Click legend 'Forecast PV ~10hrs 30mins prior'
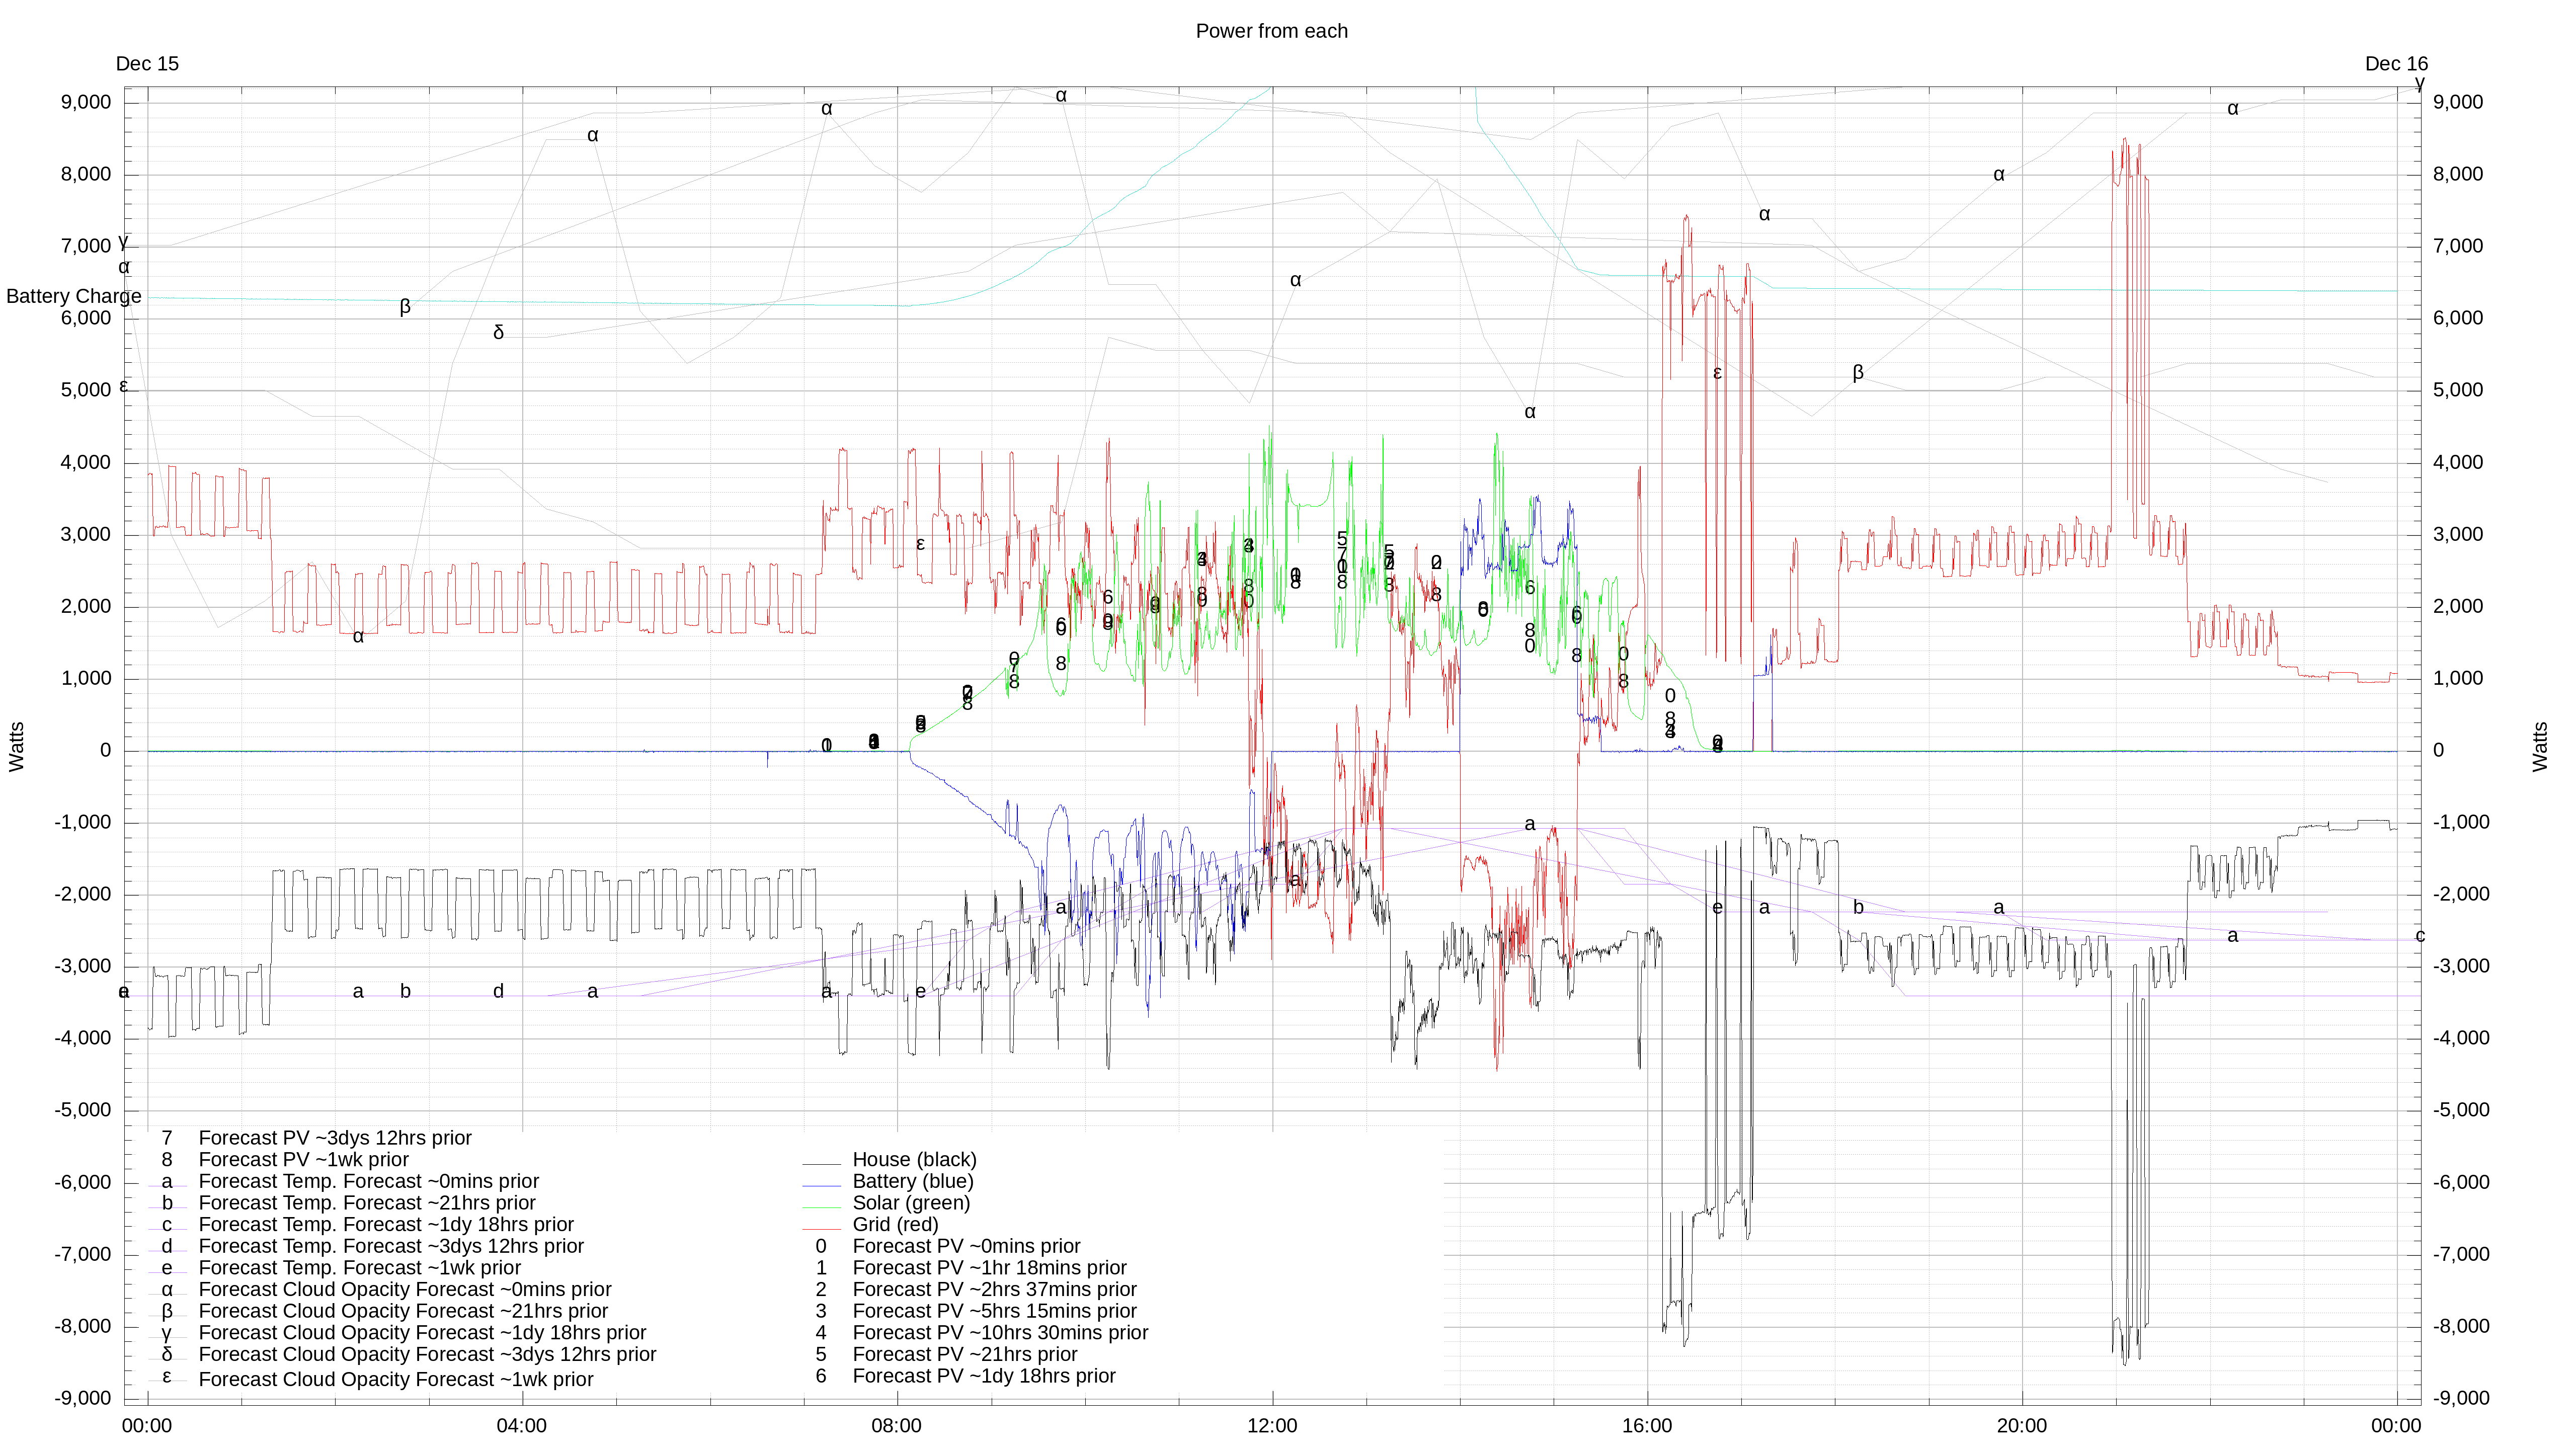The height and width of the screenshot is (1449, 2576). 1000,1333
